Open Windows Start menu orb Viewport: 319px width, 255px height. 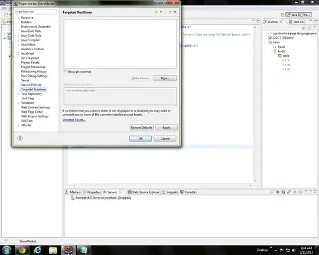click(x=6, y=250)
